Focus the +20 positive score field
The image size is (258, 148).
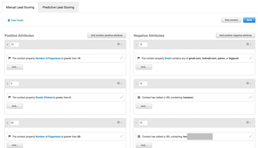pyautogui.click(x=14, y=123)
